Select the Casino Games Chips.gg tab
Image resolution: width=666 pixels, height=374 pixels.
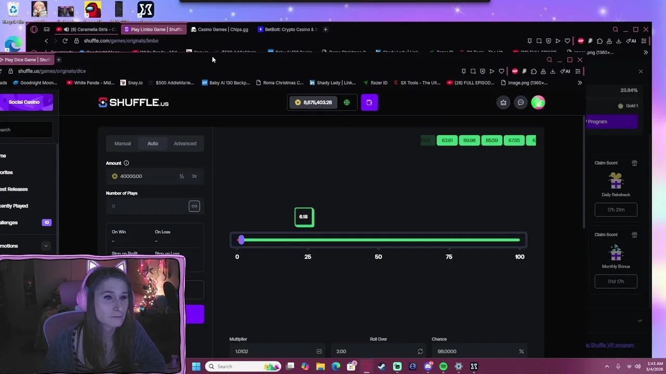221,30
